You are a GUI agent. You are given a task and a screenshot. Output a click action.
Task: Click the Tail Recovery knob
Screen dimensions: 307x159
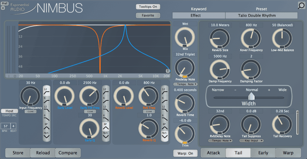click(282, 124)
